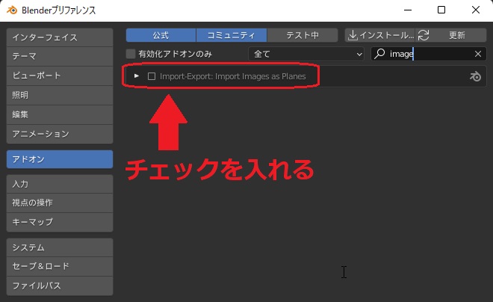
Task: Toggle the 公式 support level filter
Action: (x=161, y=35)
